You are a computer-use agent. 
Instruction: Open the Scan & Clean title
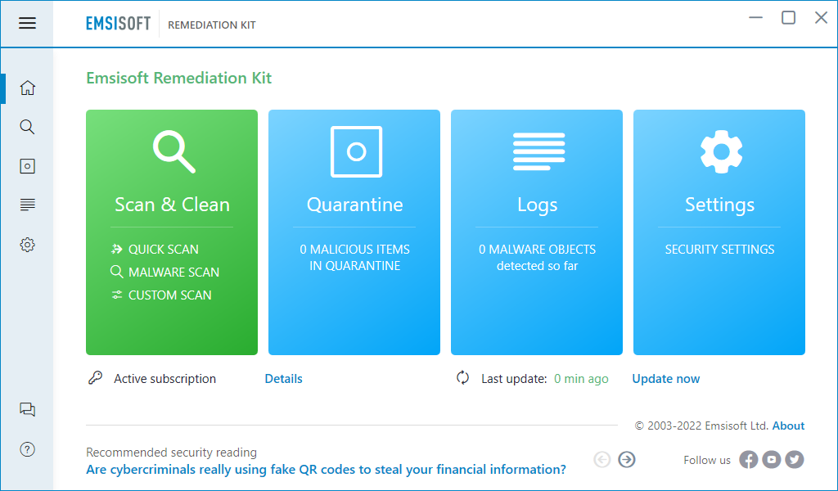[x=172, y=205]
